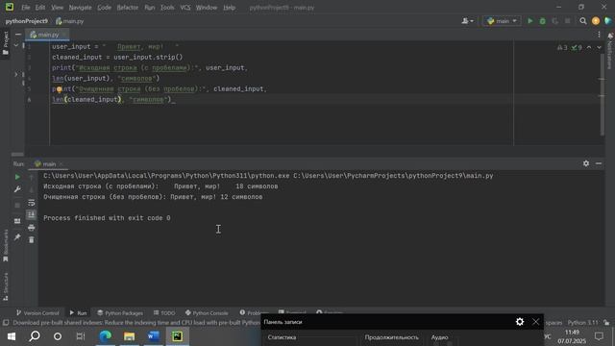Click the editor vertical scrollbar
Viewport: 615px width, 346px height.
[x=603, y=94]
